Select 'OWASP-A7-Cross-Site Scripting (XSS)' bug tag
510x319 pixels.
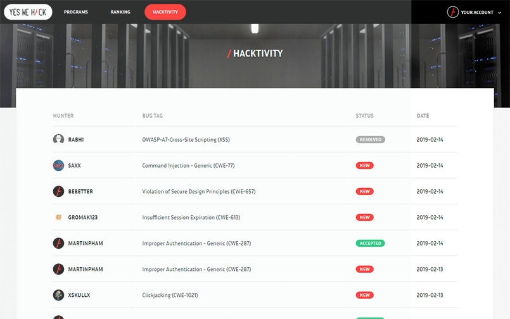pyautogui.click(x=186, y=140)
